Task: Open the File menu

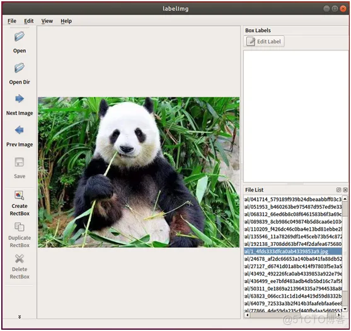Action: [12, 21]
